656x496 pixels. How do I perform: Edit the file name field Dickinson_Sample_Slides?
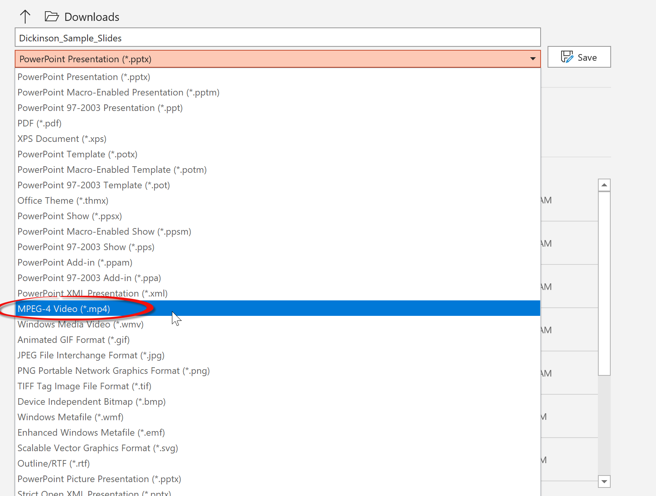278,38
